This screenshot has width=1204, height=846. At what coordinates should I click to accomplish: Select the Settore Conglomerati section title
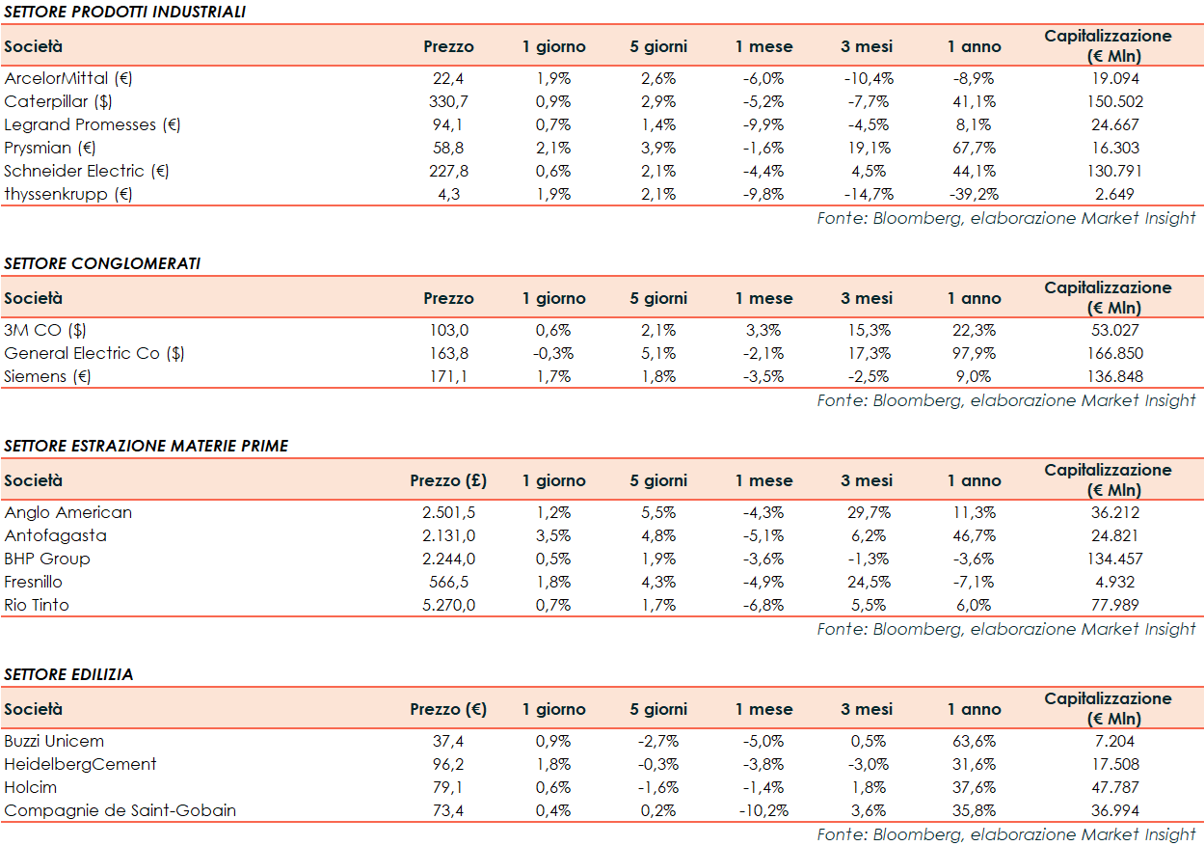tap(102, 263)
